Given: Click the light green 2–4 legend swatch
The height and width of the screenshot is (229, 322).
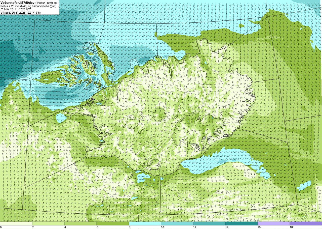Looking at the screenshot, I should 48,223.
